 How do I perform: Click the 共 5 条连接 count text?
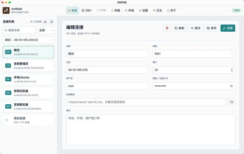point(36,22)
